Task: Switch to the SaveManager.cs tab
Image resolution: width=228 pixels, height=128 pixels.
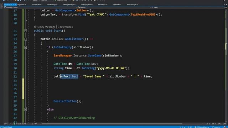Action: click(x=52, y=5)
